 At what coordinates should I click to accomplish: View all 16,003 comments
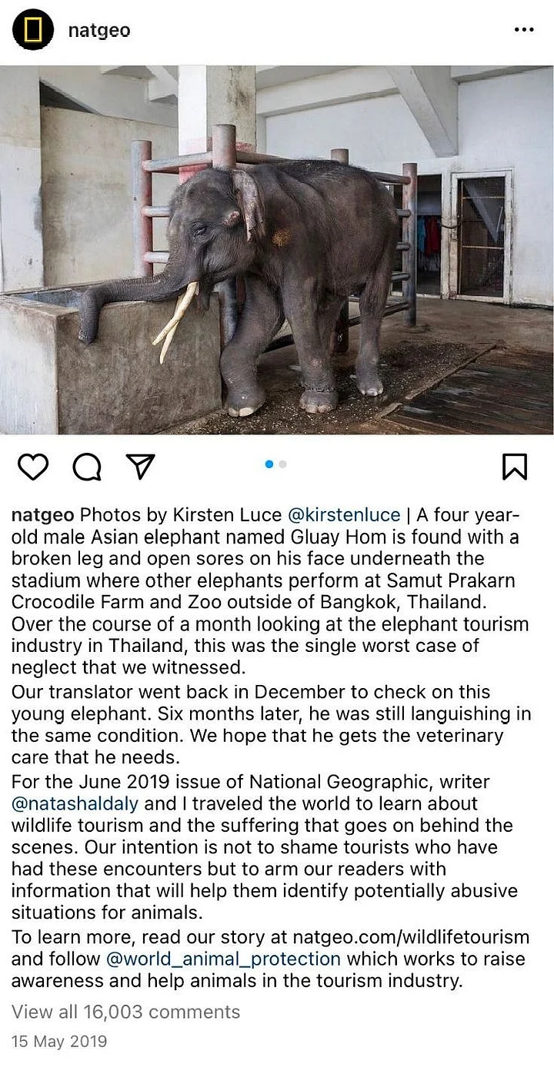click(125, 1012)
